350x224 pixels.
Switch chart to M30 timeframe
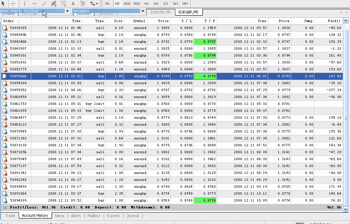(137, 3)
